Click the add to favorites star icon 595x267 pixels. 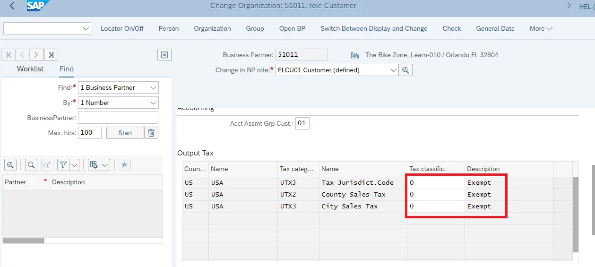[124, 165]
